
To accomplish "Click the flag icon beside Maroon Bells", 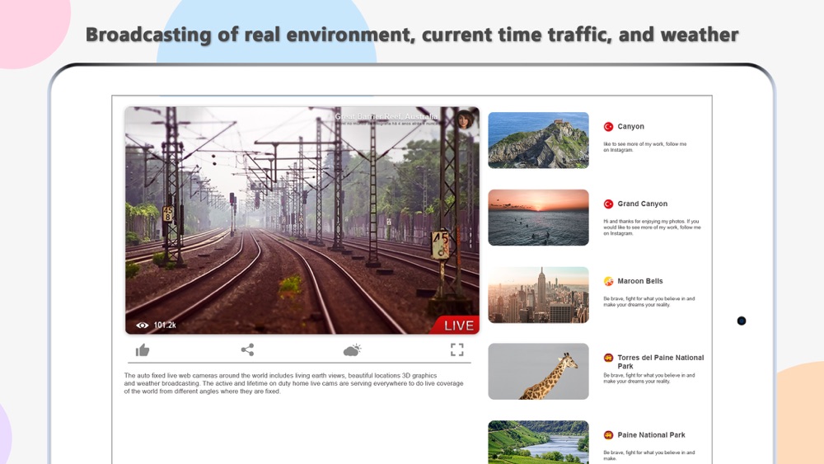I will pos(609,281).
